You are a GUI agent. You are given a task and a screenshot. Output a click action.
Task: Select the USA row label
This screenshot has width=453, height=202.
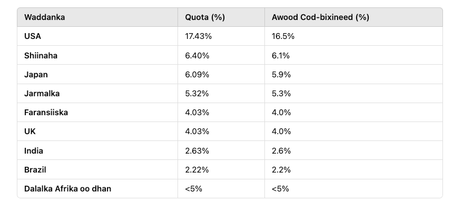(33, 36)
